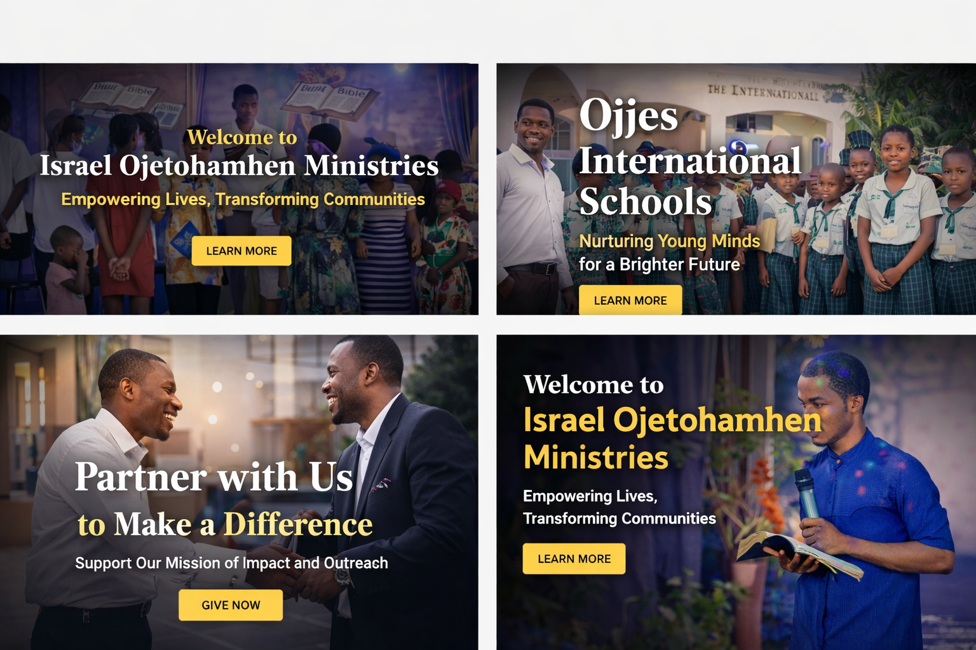Click the microphone held by the preacher

[x=806, y=494]
